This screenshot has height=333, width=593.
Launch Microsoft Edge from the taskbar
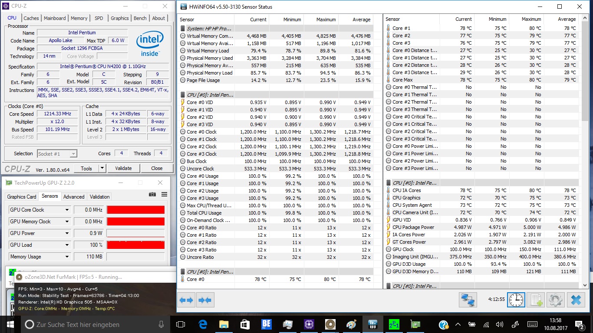tap(203, 324)
